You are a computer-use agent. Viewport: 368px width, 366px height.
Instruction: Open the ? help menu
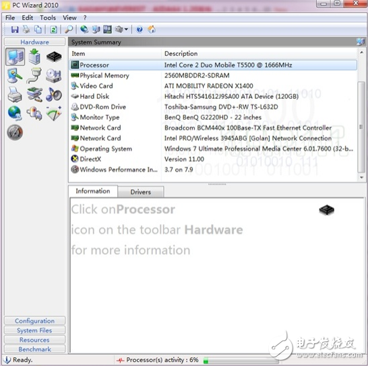85,17
